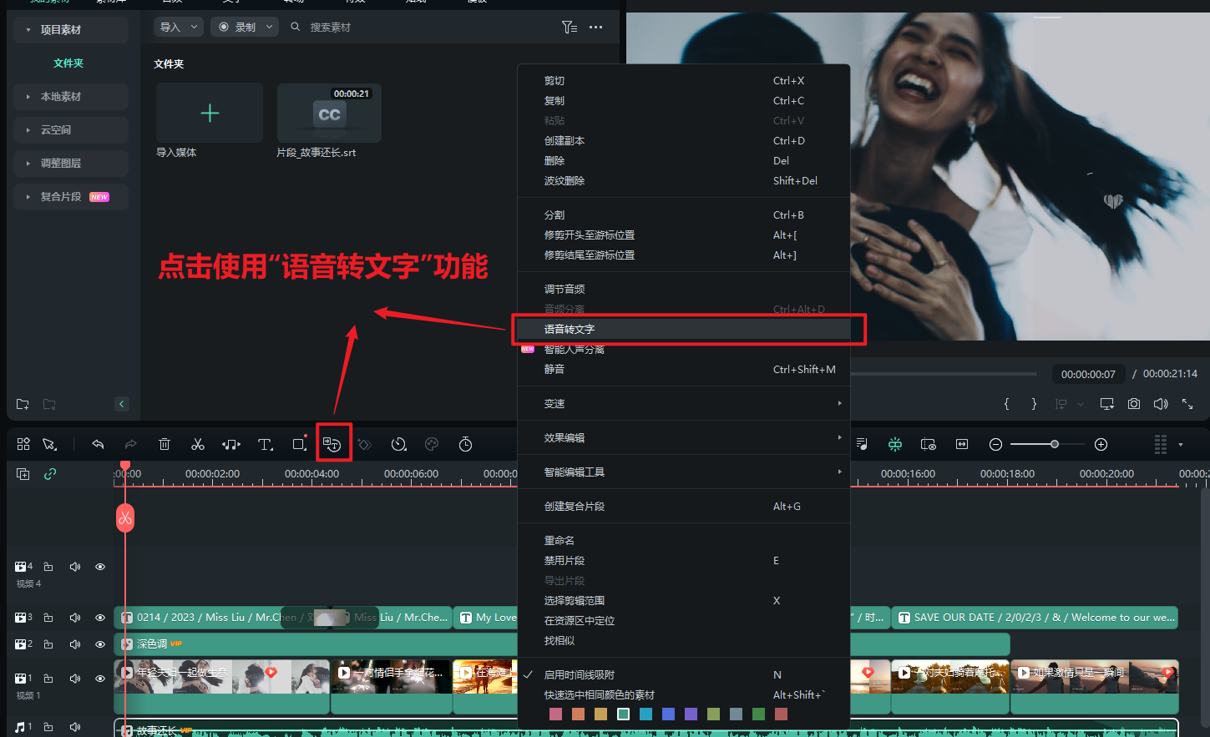Click the fullscreen preview icon
The width and height of the screenshot is (1210, 737).
(1187, 403)
